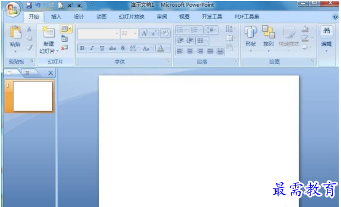The height and width of the screenshot is (207, 341).
Task: Align text to the right
Action: 200,51
